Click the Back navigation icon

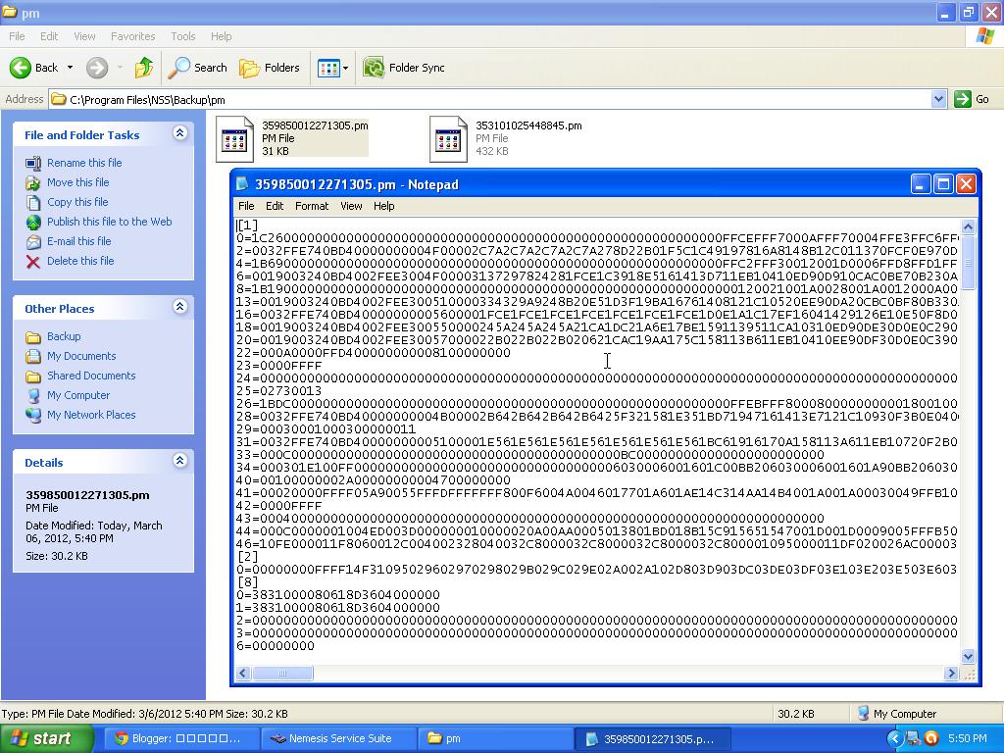22,68
